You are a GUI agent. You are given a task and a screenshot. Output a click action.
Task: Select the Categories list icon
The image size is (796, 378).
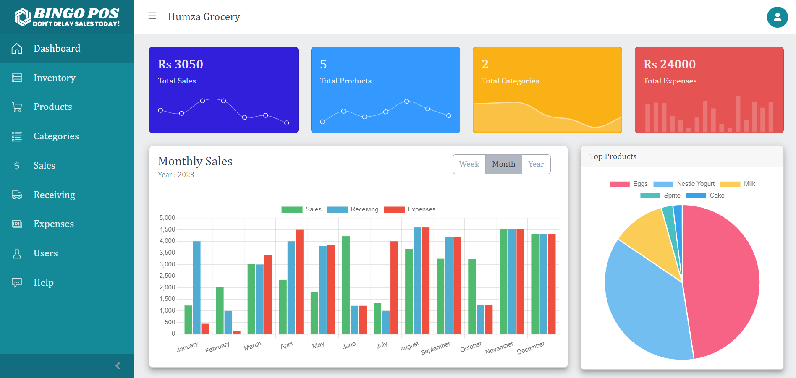pyautogui.click(x=17, y=136)
